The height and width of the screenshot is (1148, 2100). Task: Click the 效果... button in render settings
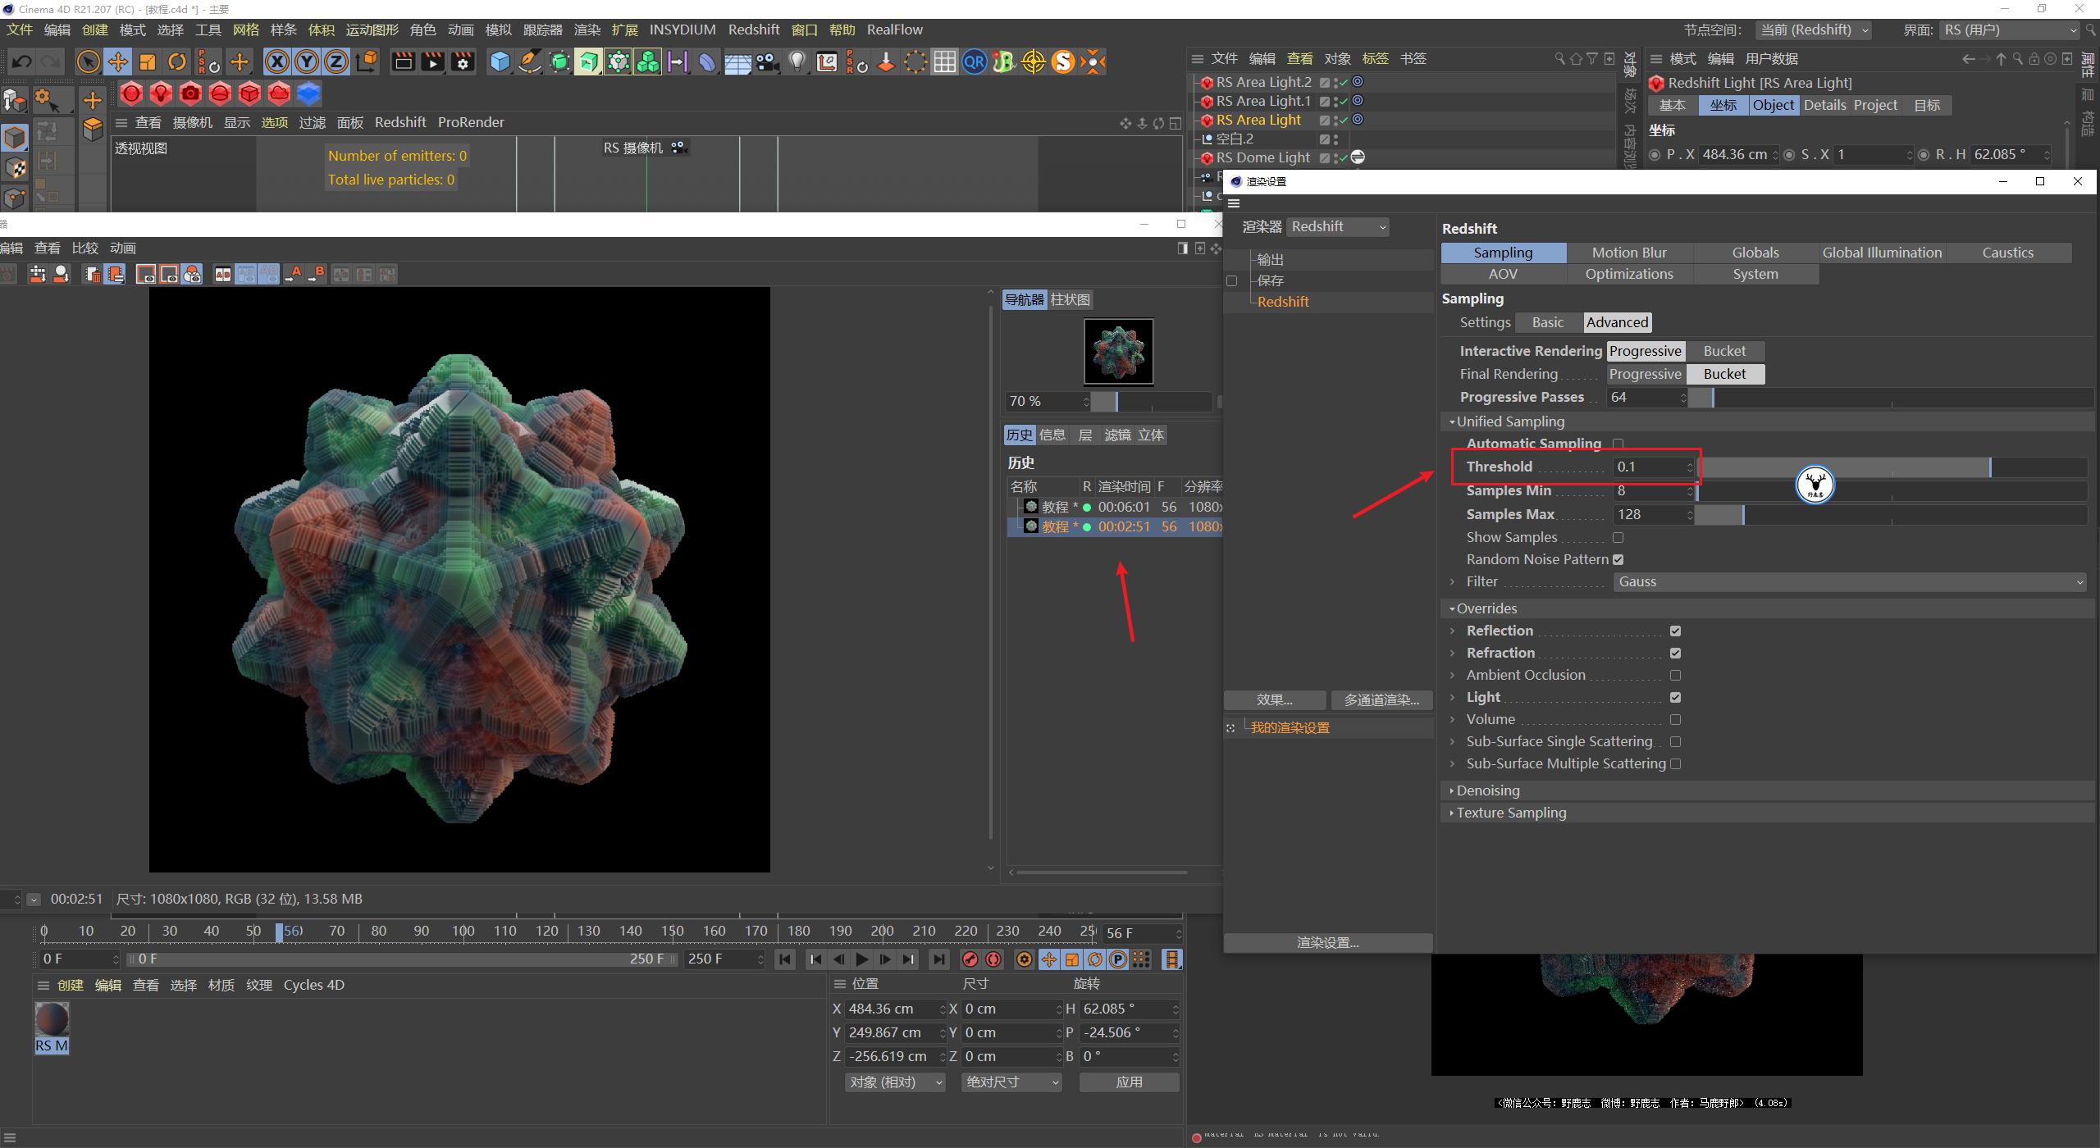[x=1275, y=699]
